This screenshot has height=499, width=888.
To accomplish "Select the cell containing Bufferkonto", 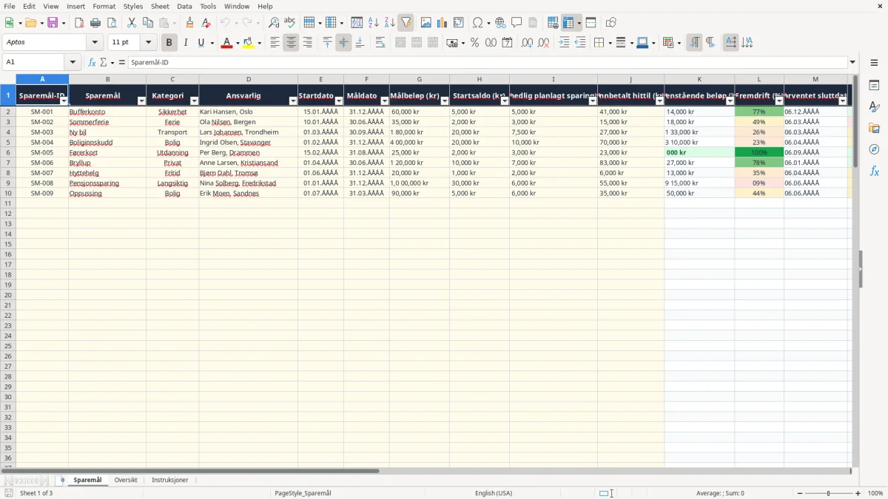I will [x=107, y=112].
